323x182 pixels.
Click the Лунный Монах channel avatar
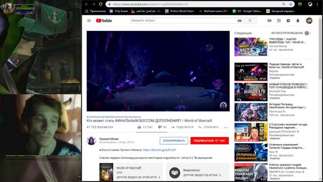(91, 141)
